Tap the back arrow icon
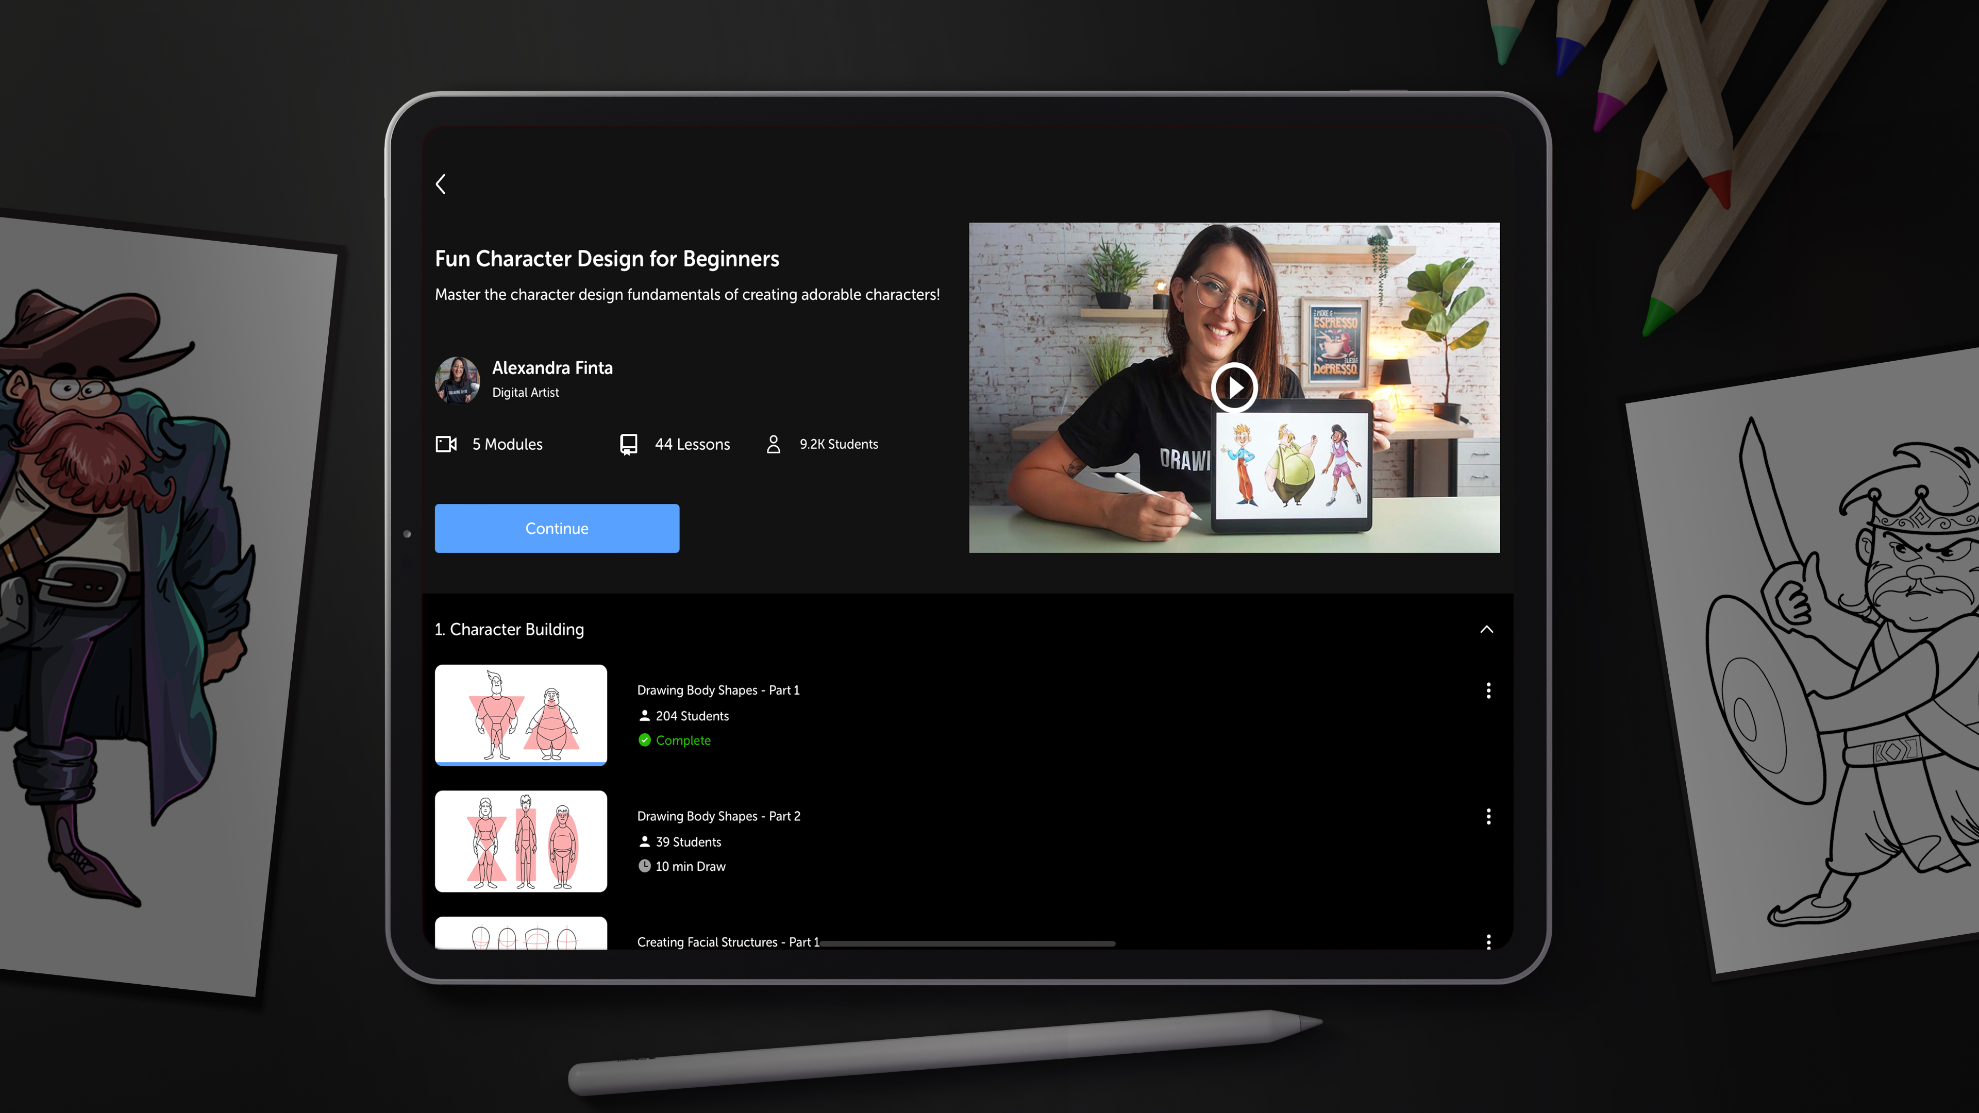 pos(441,184)
